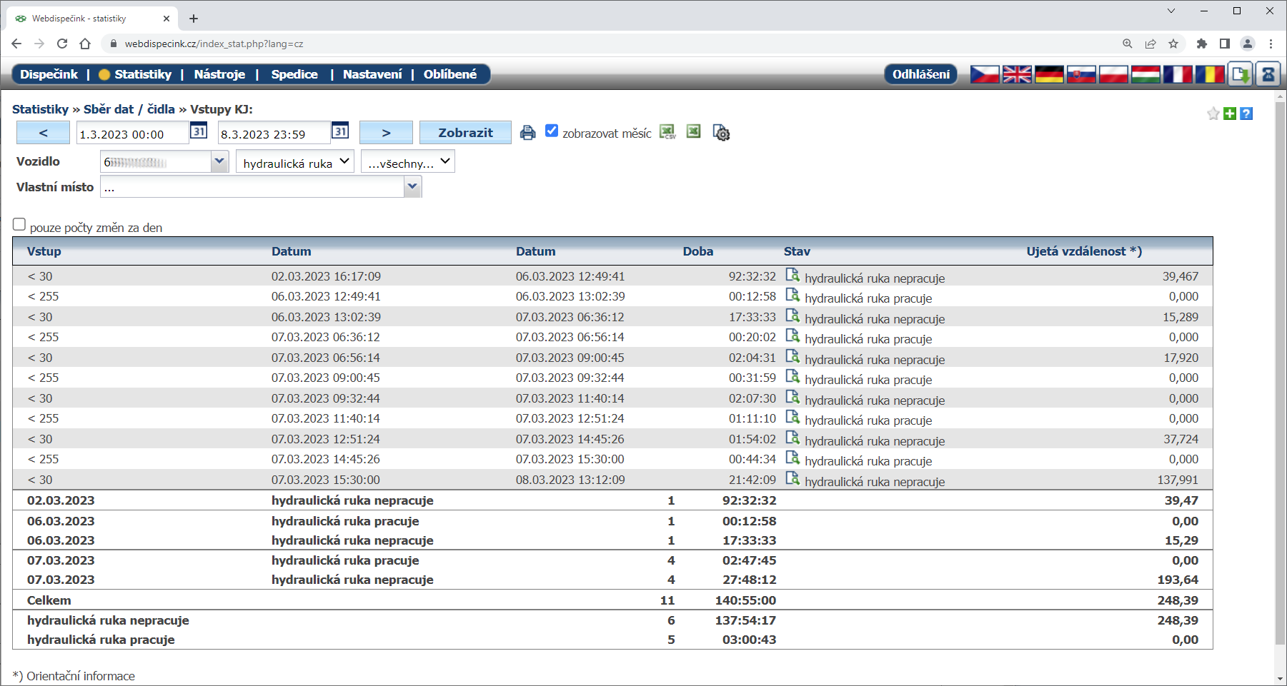Viewport: 1287px width, 686px height.
Task: Enable 'pouze počty změn za den' checkbox
Action: pos(19,224)
